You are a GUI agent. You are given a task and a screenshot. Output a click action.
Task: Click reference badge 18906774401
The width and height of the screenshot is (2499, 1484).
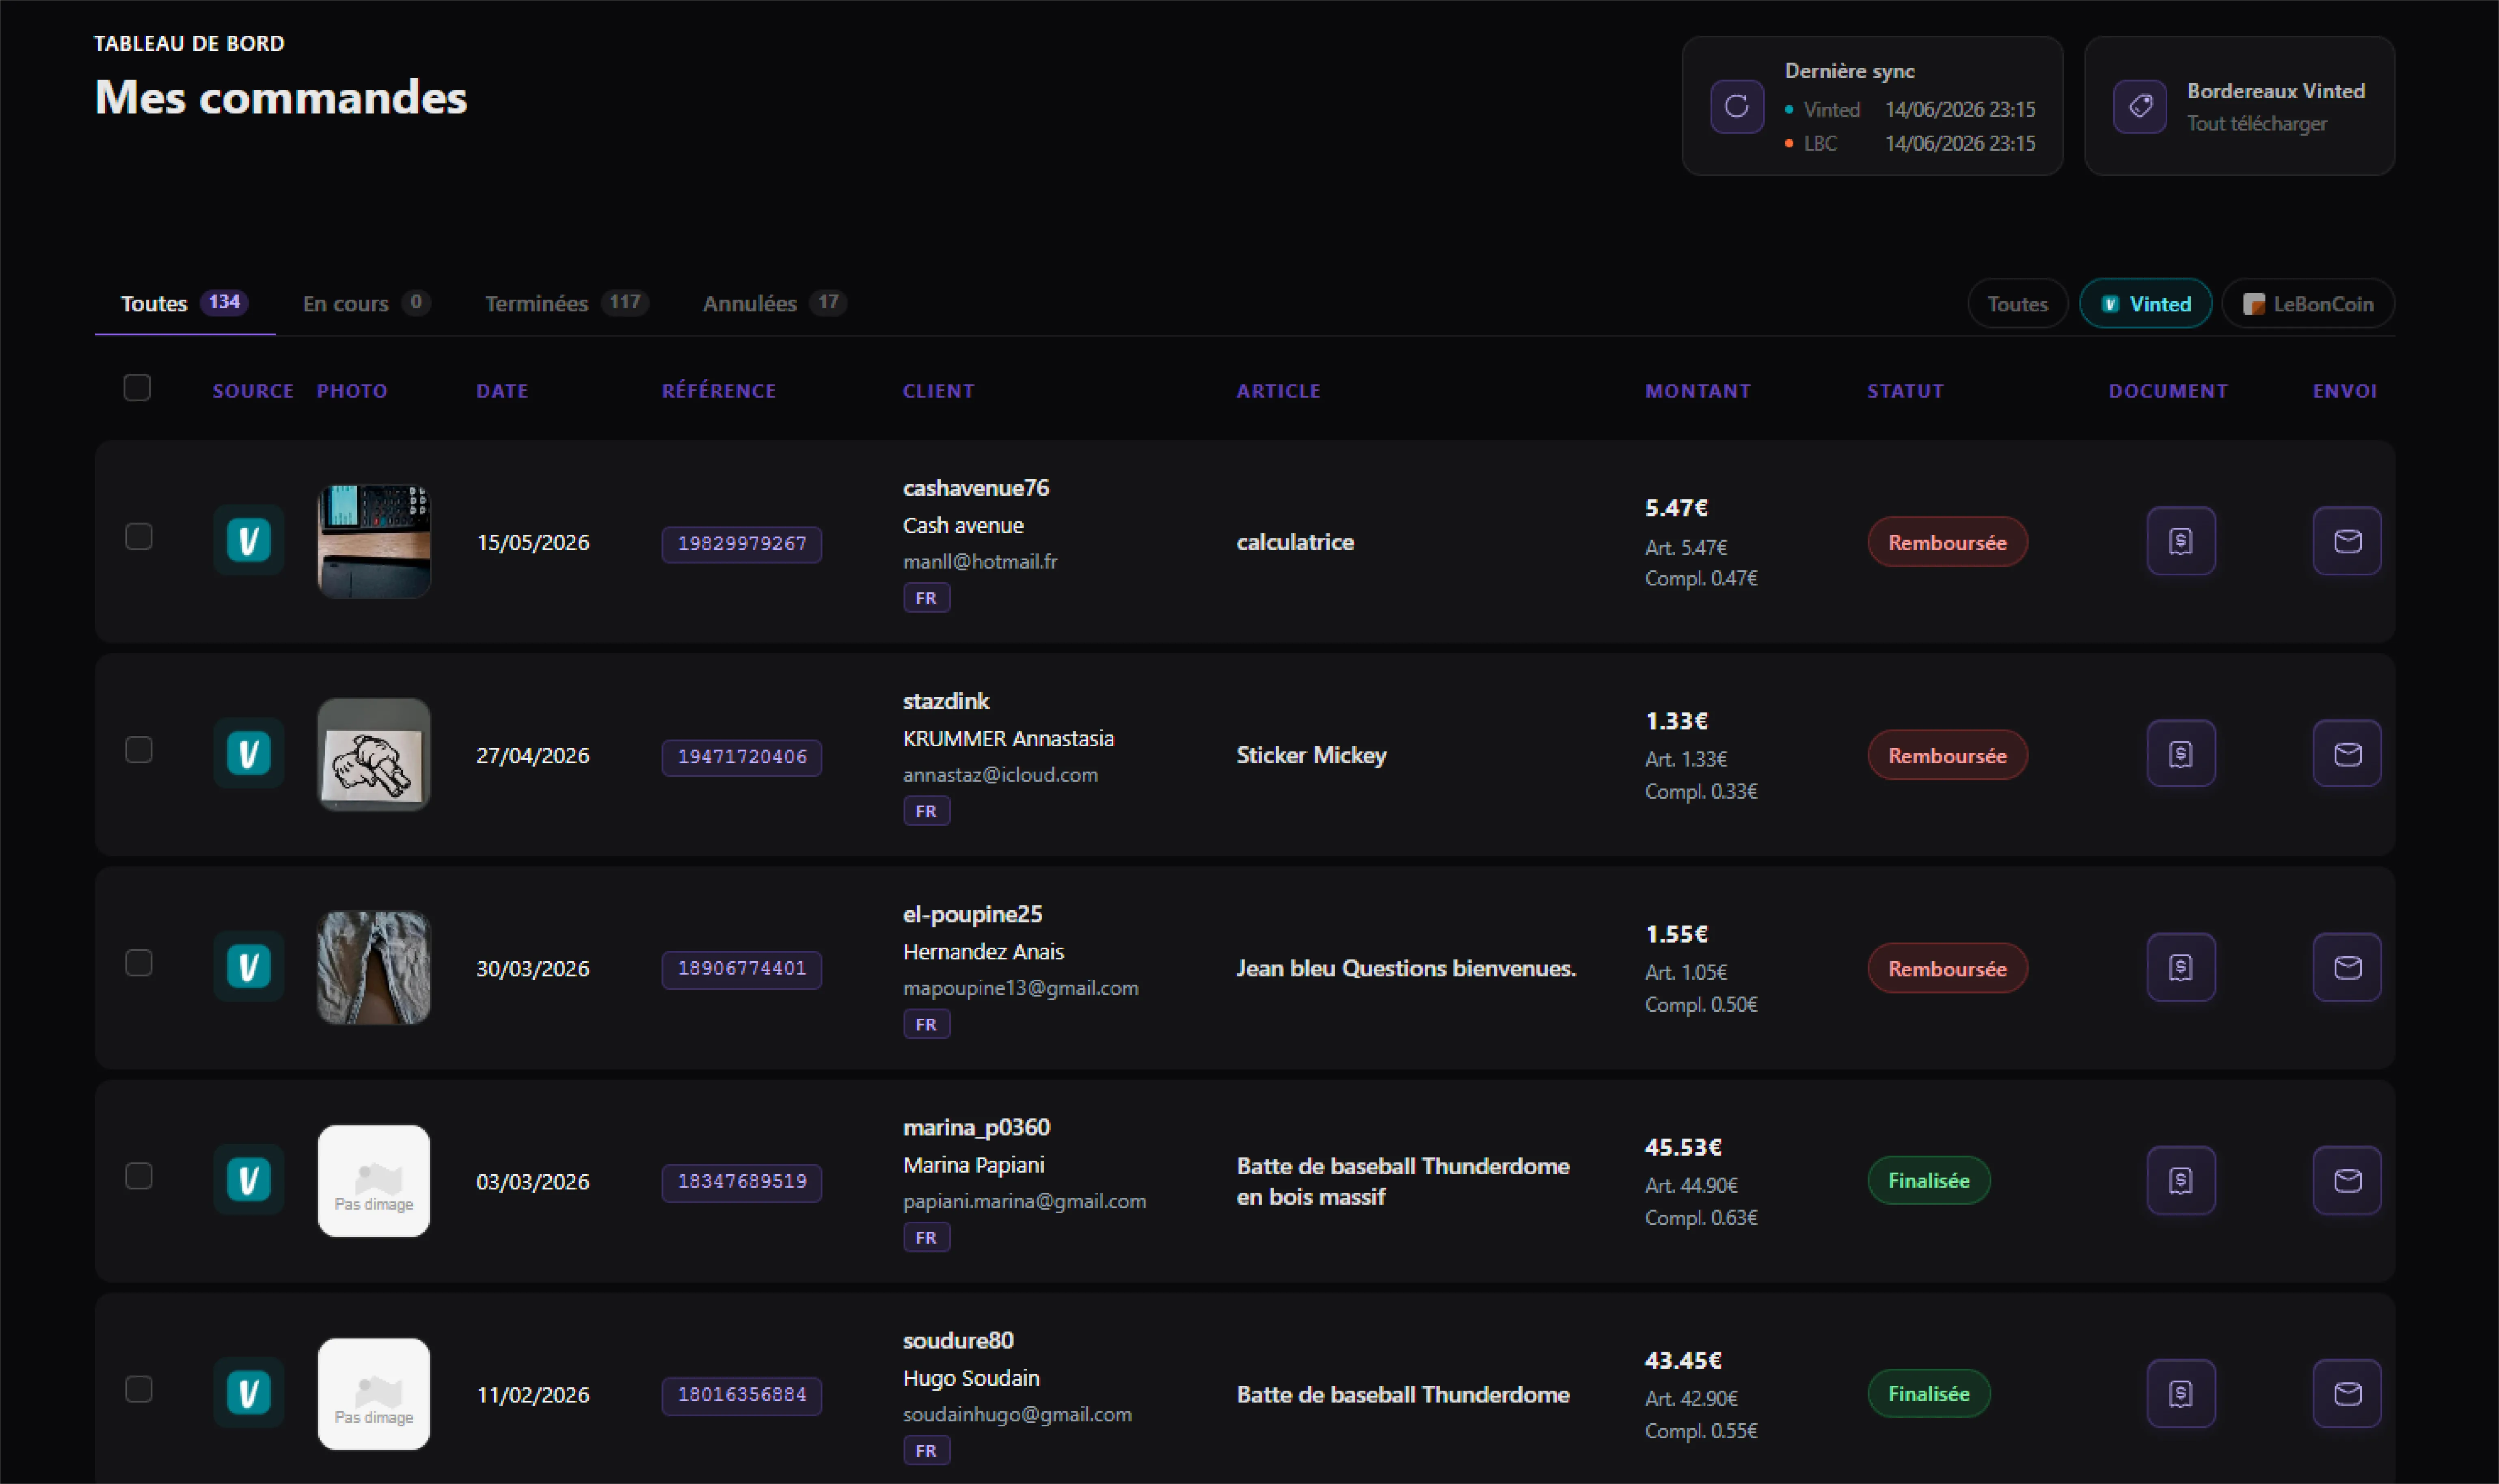click(742, 969)
